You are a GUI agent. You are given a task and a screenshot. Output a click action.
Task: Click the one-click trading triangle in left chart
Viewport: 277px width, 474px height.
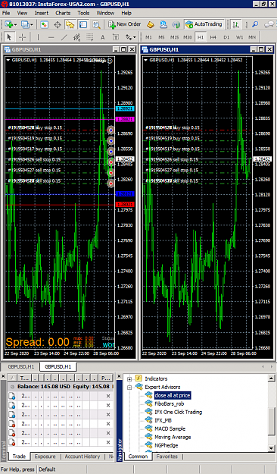[x=8, y=60]
